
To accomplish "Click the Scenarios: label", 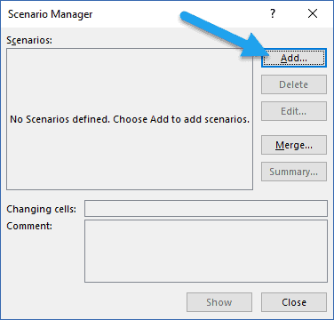I will tap(29, 40).
